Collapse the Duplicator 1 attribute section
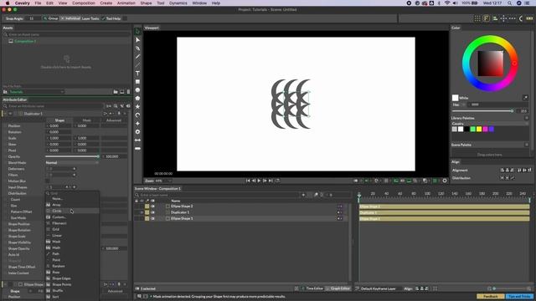This screenshot has width=536, height=301. click(x=5, y=114)
